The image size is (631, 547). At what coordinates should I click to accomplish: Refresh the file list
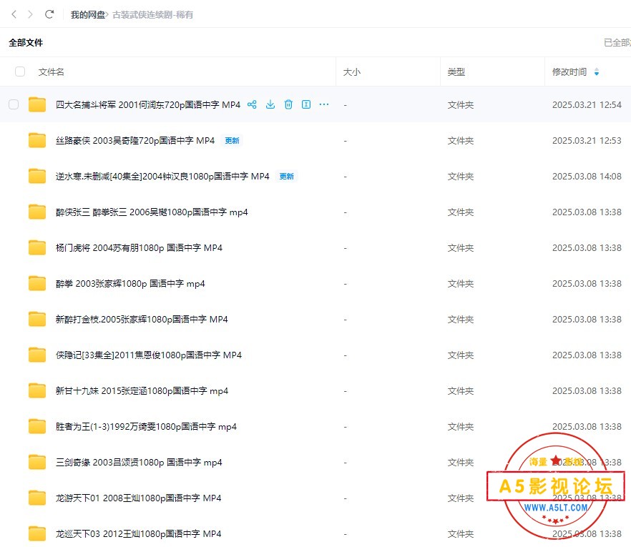[x=49, y=14]
